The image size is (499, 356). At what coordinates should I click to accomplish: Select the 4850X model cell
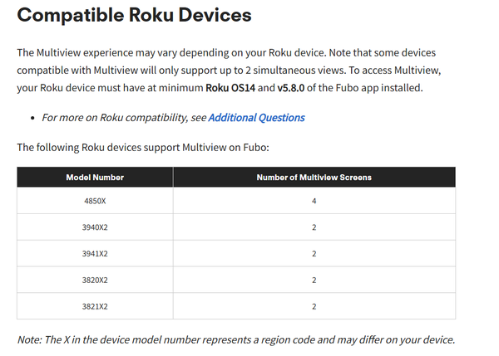(95, 202)
